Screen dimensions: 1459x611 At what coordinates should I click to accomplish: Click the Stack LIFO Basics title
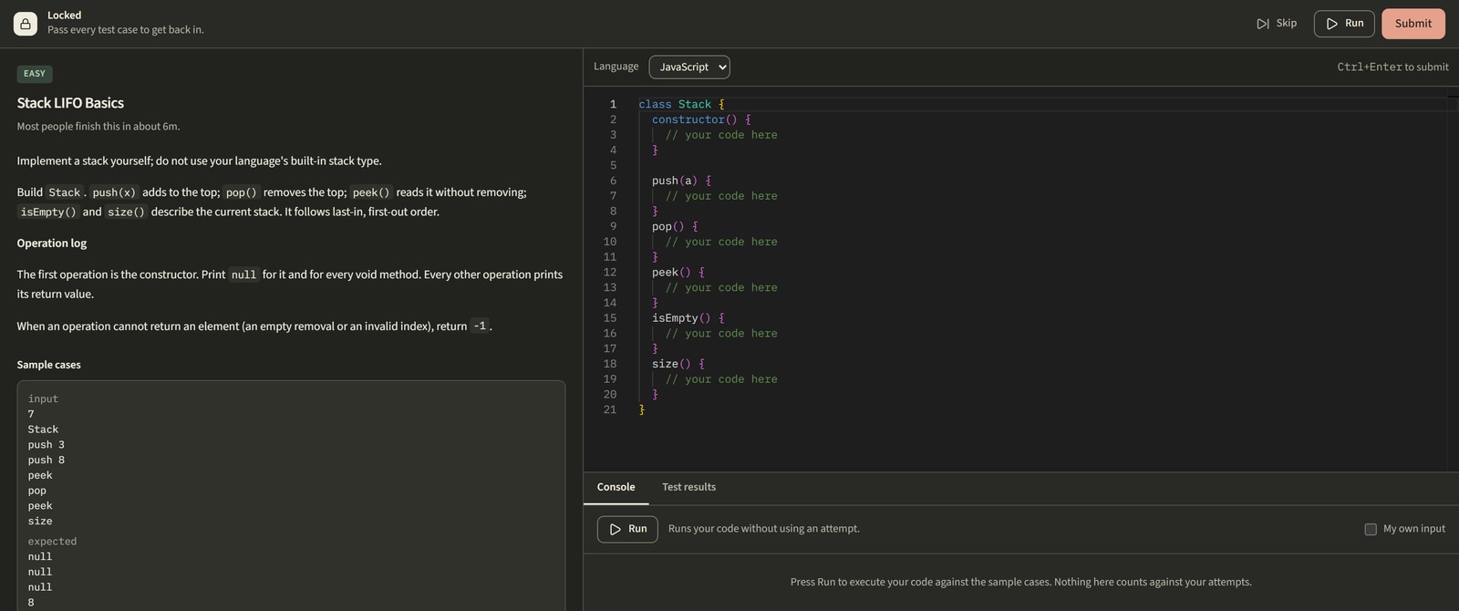70,103
